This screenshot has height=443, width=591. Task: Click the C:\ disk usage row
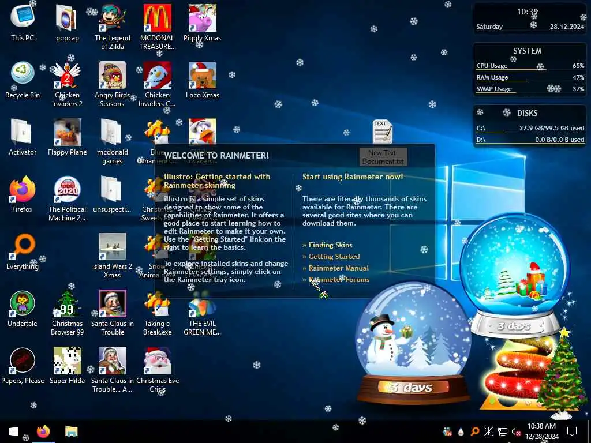tap(530, 129)
